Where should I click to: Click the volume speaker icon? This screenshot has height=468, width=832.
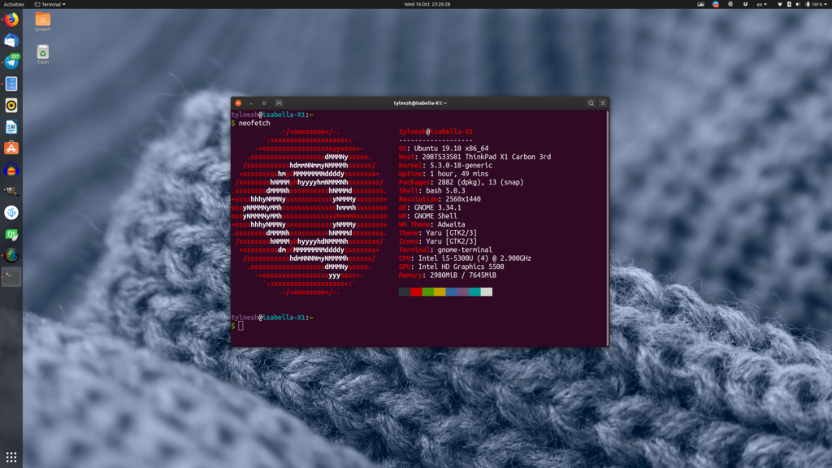click(x=798, y=4)
